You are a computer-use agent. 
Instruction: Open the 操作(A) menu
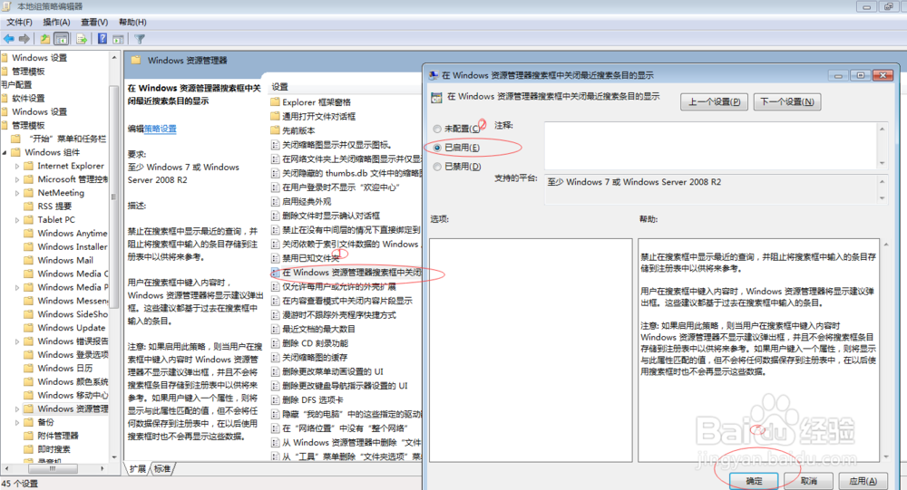click(56, 22)
